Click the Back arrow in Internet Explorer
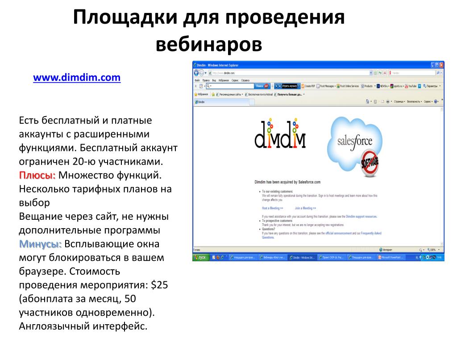 point(196,73)
